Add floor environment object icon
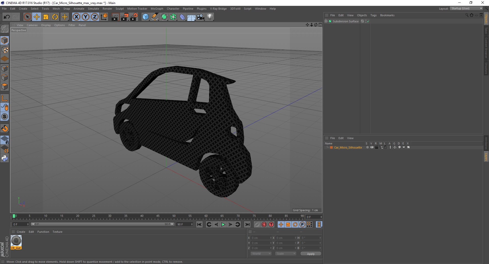 (192, 17)
